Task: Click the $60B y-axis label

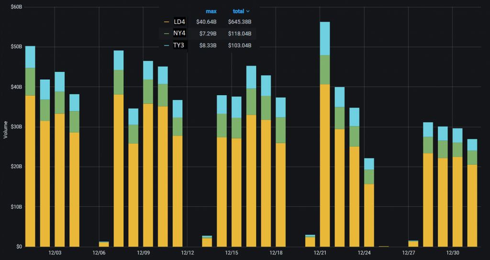Action: pos(16,7)
